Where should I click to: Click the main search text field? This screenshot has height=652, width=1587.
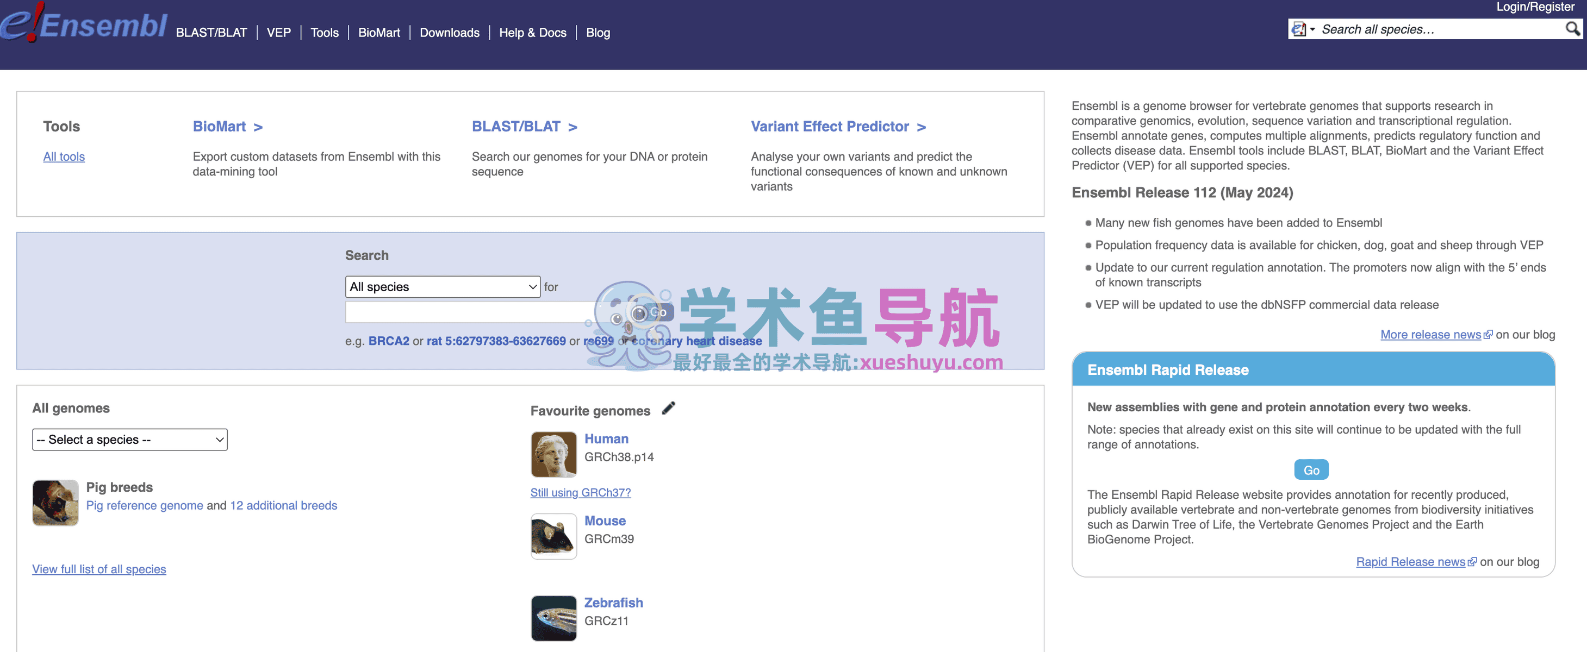pos(468,312)
